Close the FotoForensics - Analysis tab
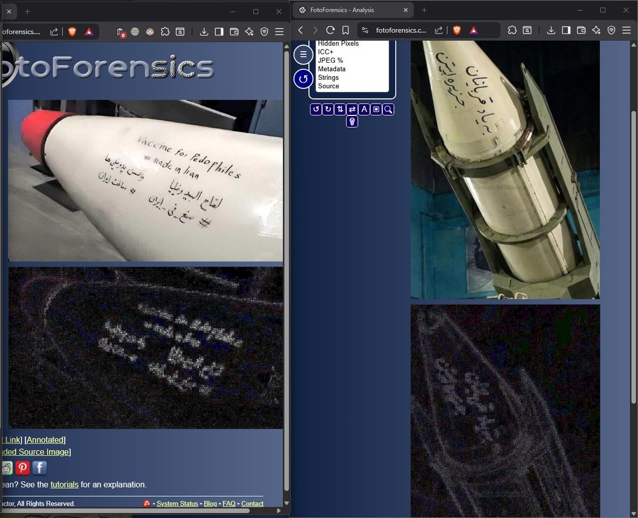Image resolution: width=638 pixels, height=518 pixels. click(x=406, y=10)
